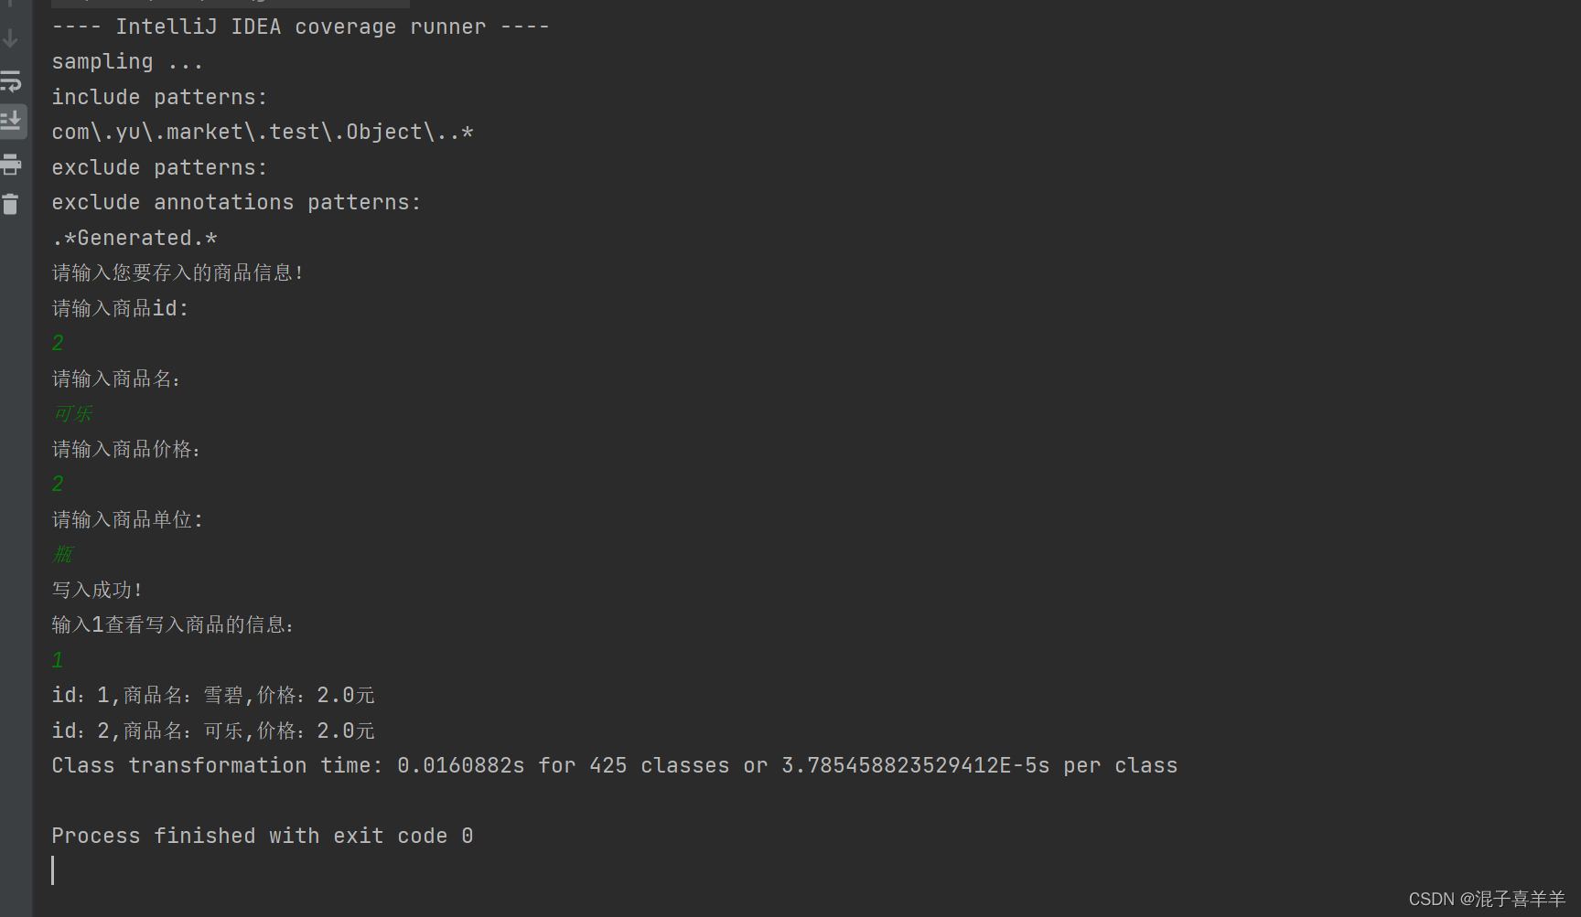Viewport: 1581px width, 917px height.
Task: Click the Print console output icon
Action: (x=12, y=165)
